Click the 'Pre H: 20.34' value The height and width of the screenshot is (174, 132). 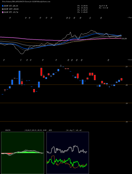[82, 8]
